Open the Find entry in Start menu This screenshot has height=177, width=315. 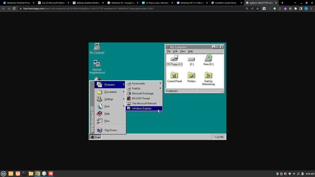(x=110, y=106)
